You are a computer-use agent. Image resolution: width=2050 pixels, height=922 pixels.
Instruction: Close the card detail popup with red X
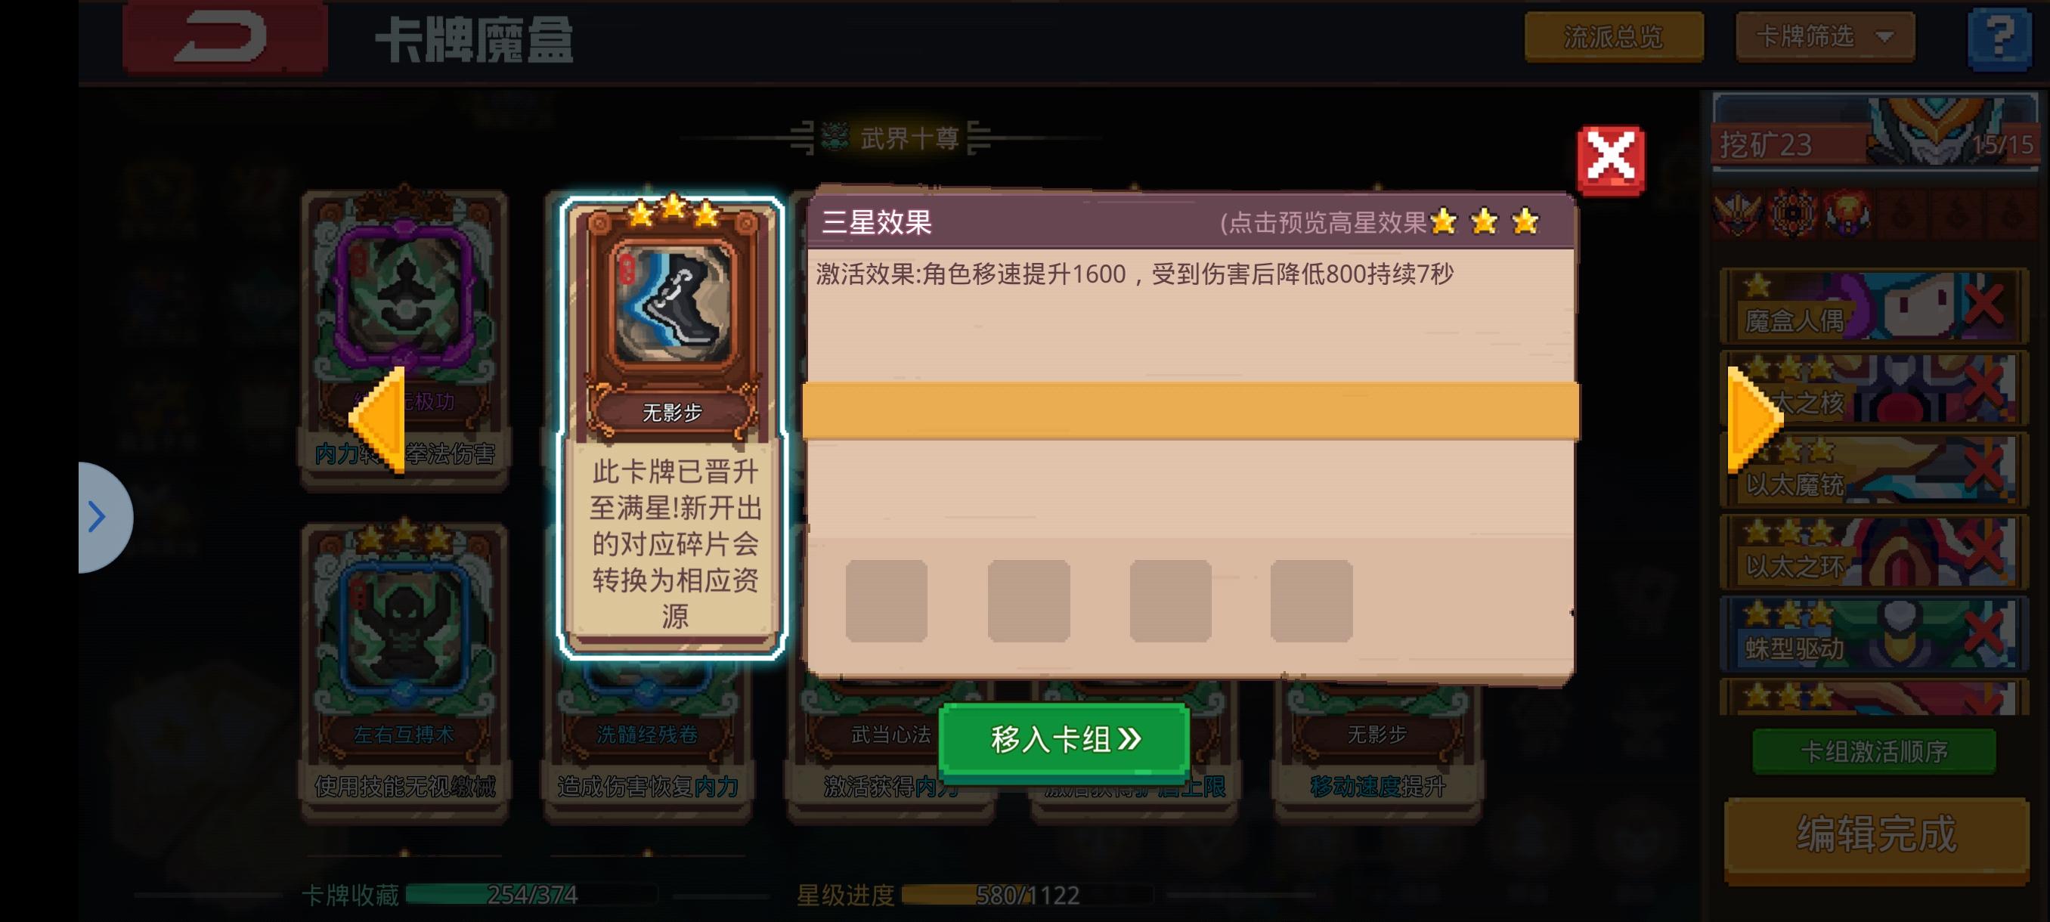tap(1611, 160)
